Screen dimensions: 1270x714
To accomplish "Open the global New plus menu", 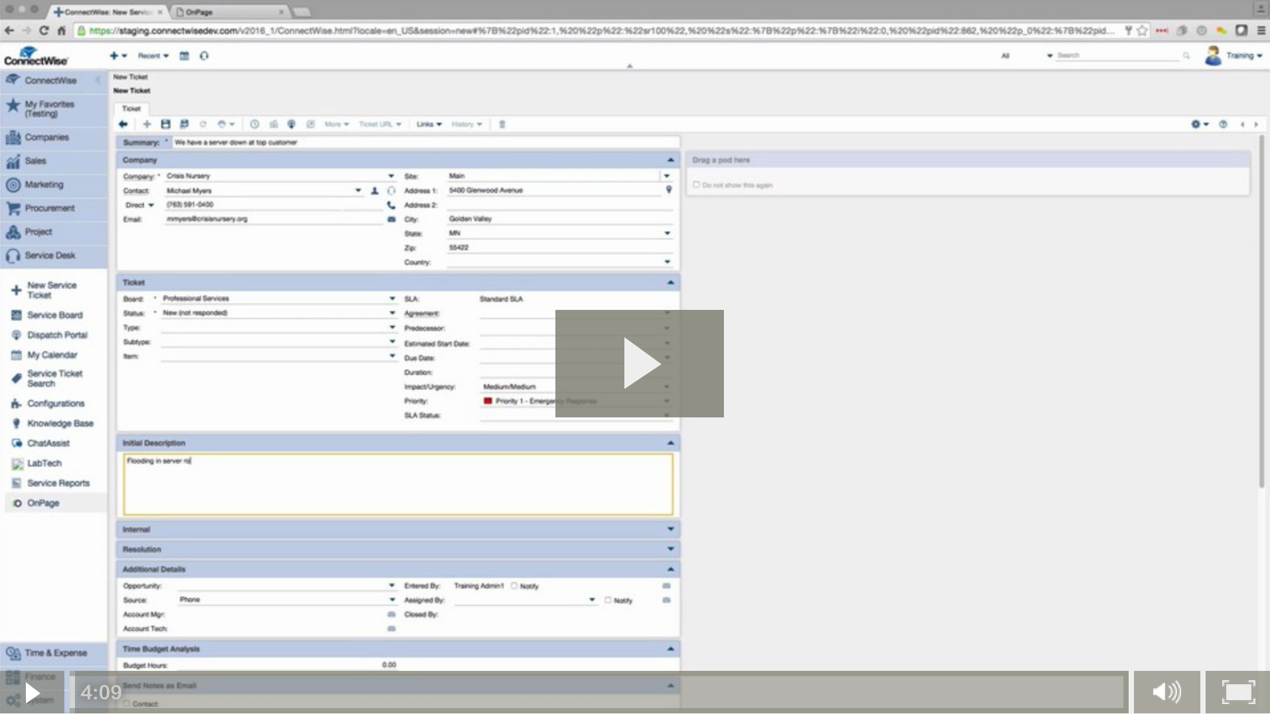I will [117, 56].
